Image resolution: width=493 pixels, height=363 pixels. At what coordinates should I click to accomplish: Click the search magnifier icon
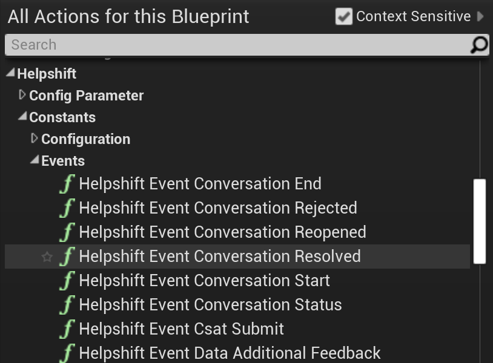479,45
